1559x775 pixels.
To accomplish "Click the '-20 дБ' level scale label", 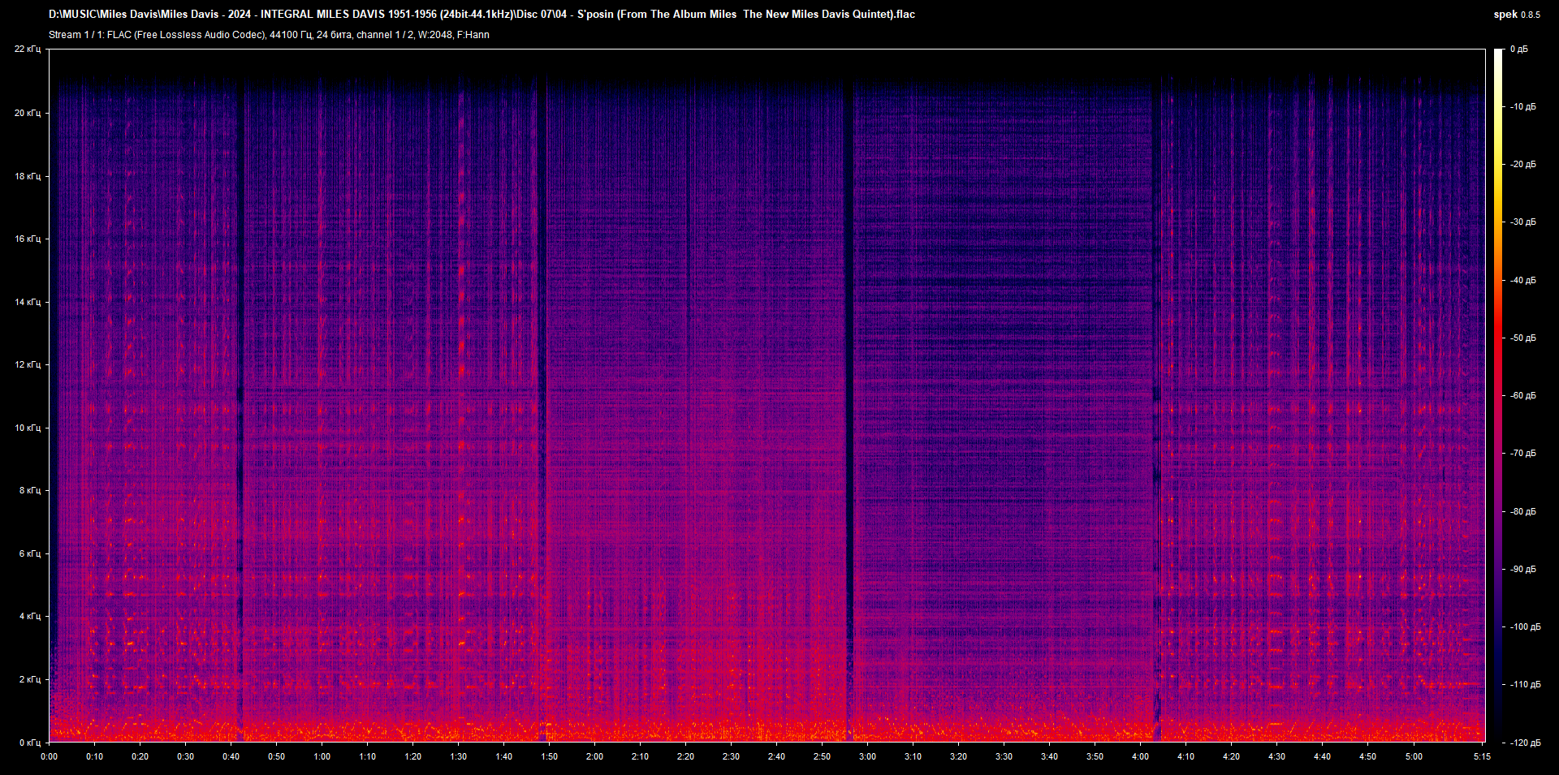I will [x=1522, y=165].
